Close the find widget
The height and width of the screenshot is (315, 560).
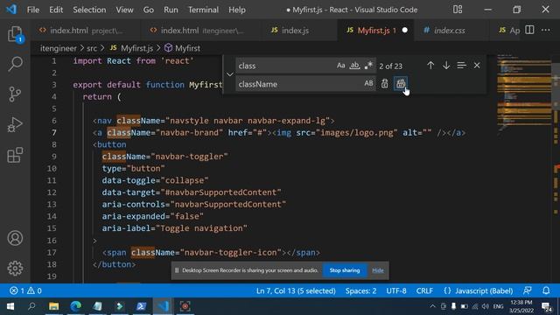click(x=477, y=66)
